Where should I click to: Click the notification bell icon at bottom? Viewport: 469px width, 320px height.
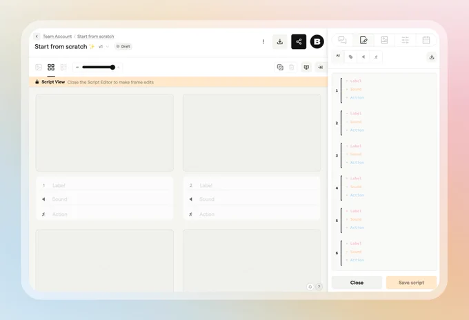click(x=310, y=287)
